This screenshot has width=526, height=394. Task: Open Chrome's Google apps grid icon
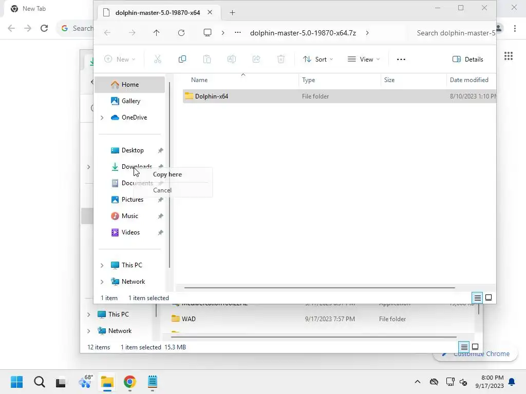click(x=508, y=56)
